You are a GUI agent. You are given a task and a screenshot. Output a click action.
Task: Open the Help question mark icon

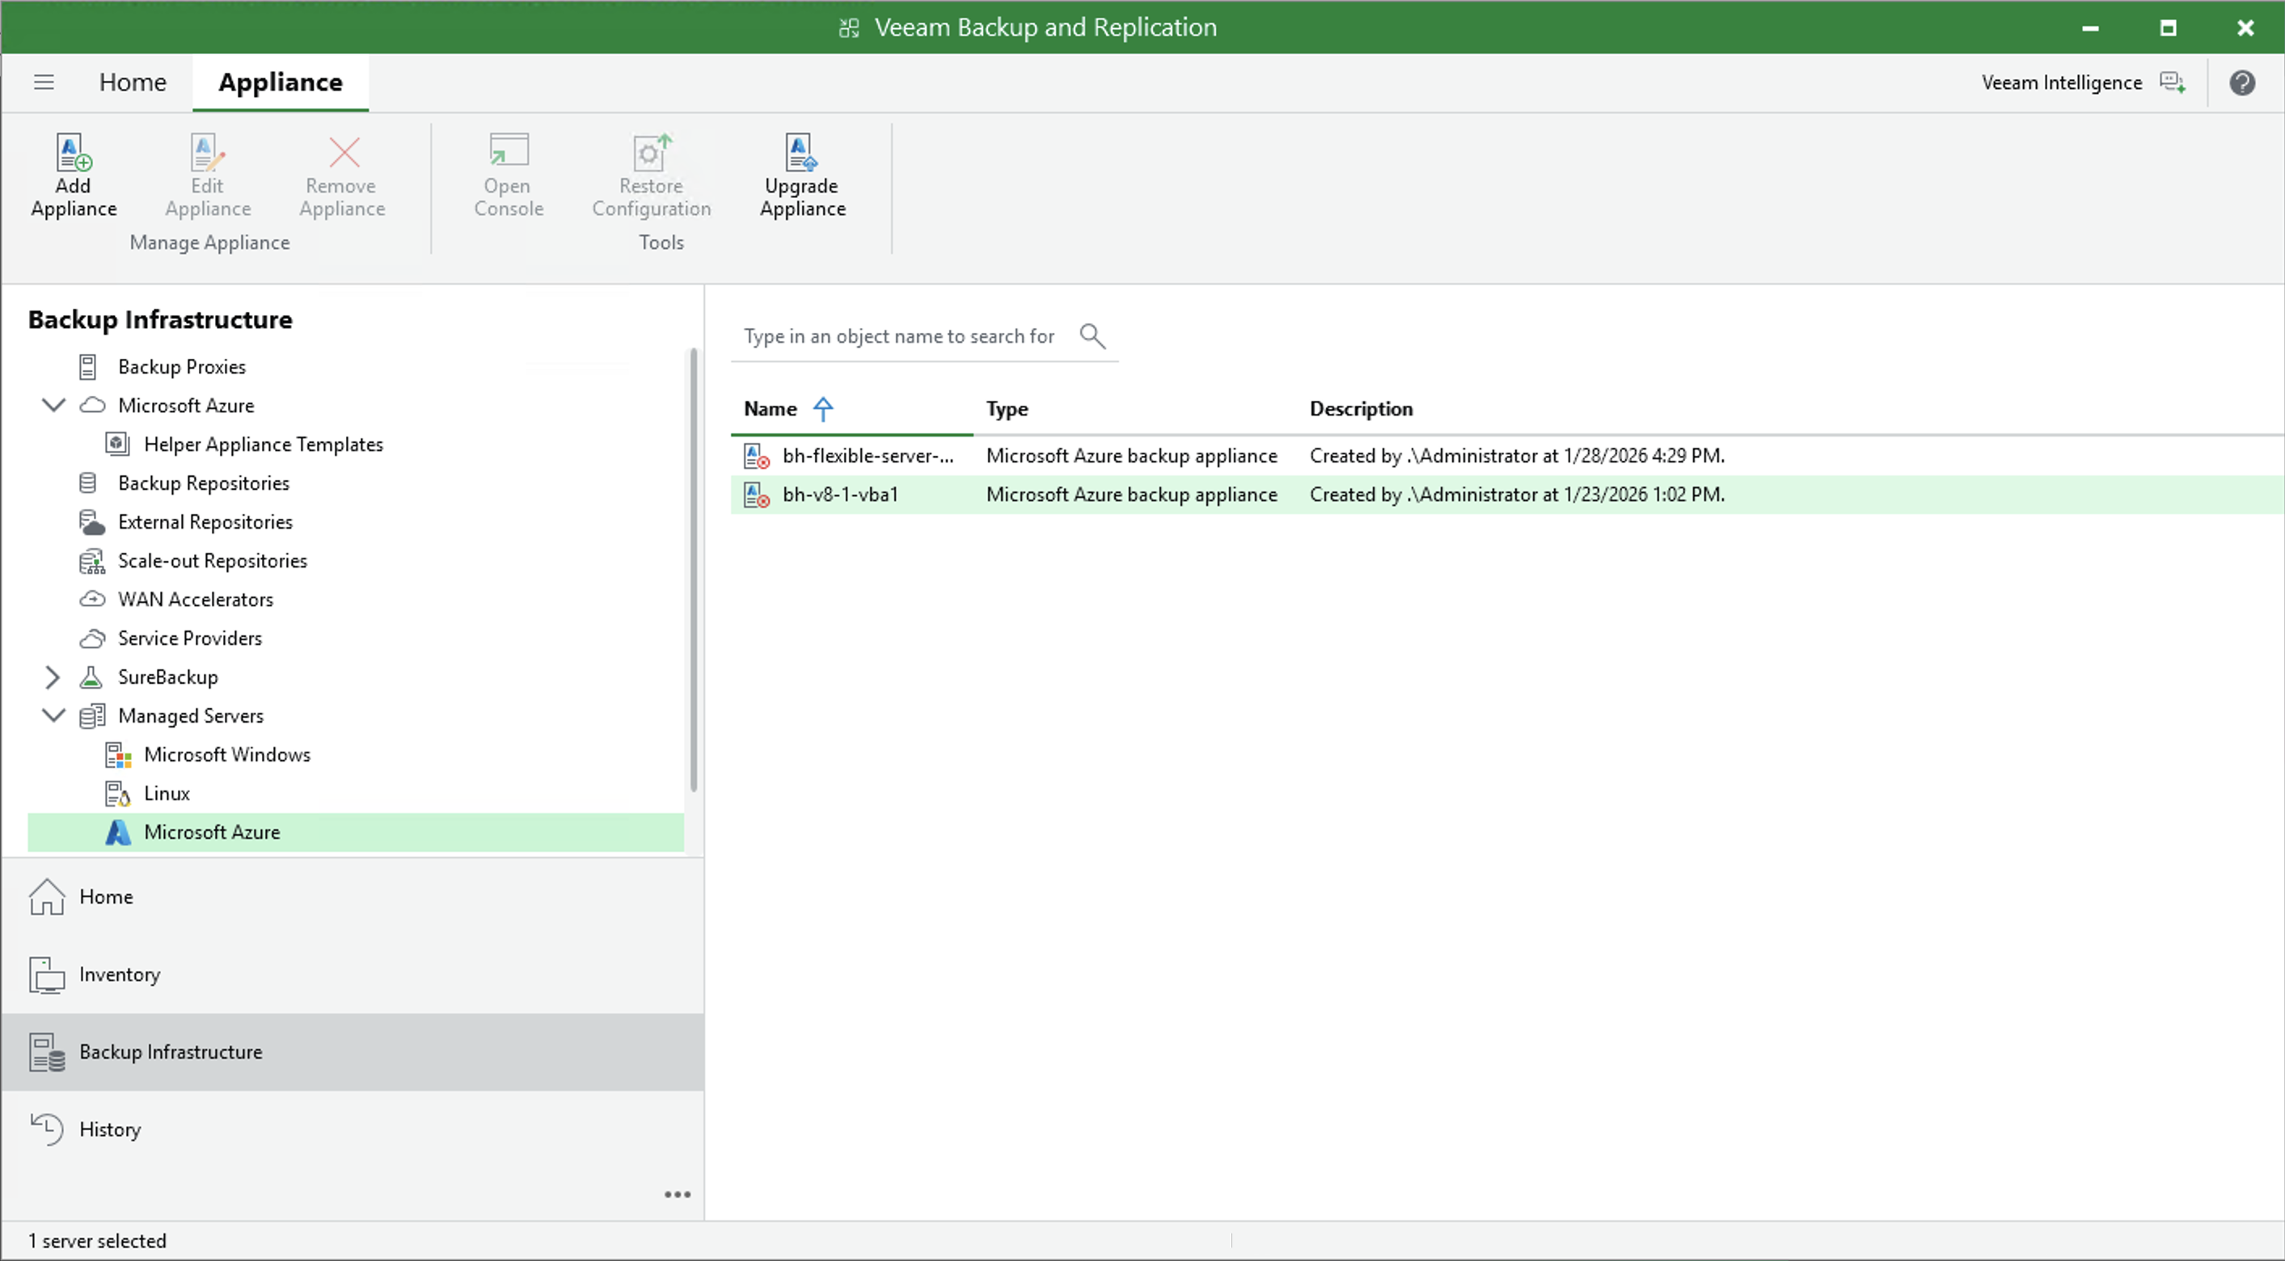coord(2242,82)
